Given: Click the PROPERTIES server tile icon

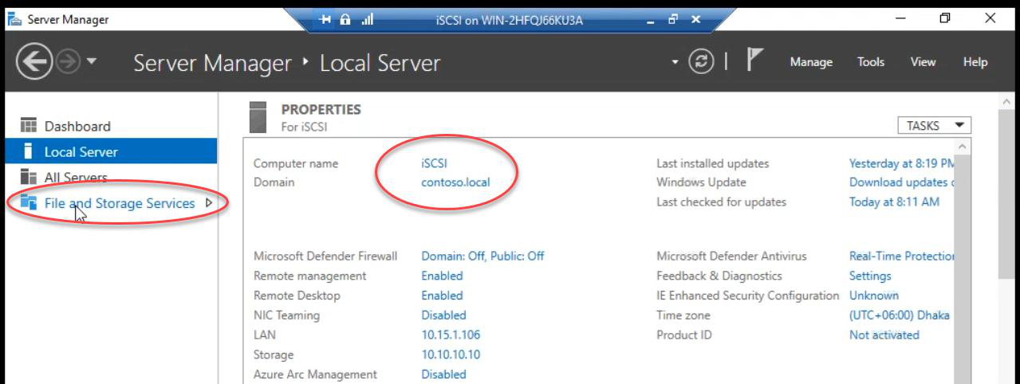Looking at the screenshot, I should 258,116.
